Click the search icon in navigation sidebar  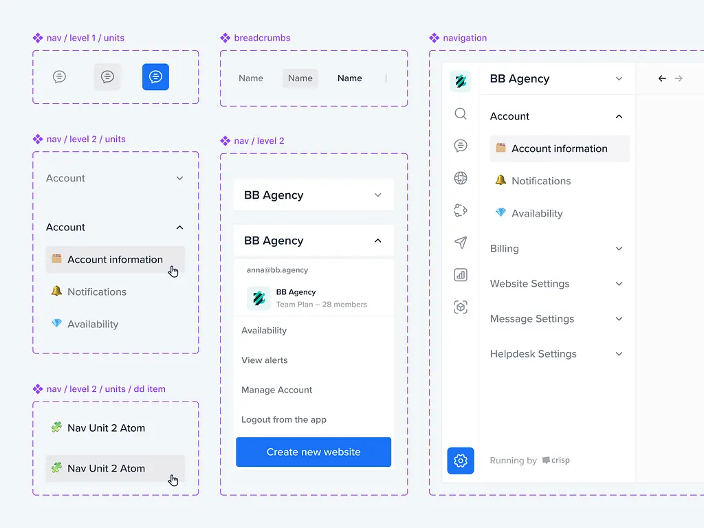point(461,113)
